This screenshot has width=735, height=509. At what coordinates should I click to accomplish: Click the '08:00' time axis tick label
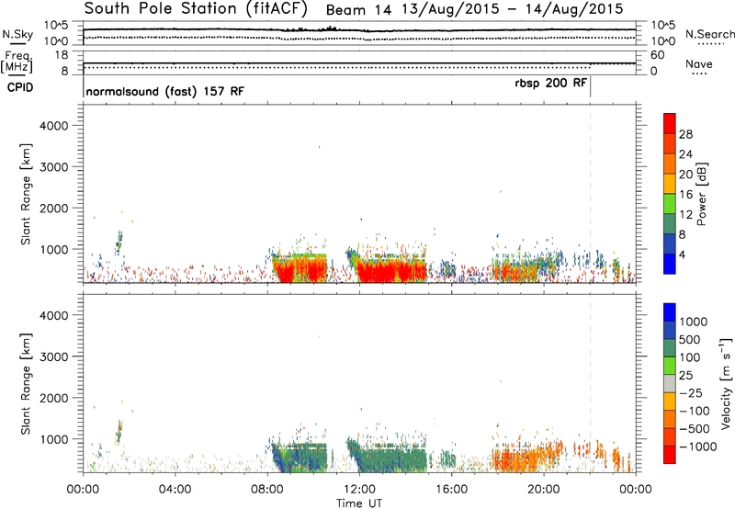pyautogui.click(x=267, y=490)
